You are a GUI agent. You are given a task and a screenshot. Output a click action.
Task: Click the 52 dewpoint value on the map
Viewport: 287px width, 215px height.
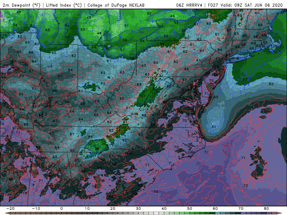tap(149, 13)
